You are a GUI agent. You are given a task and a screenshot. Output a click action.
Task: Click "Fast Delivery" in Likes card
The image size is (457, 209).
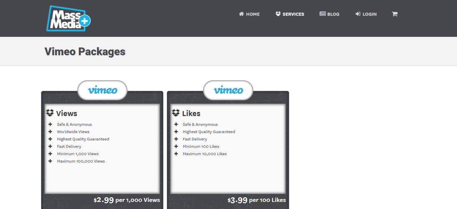(195, 139)
